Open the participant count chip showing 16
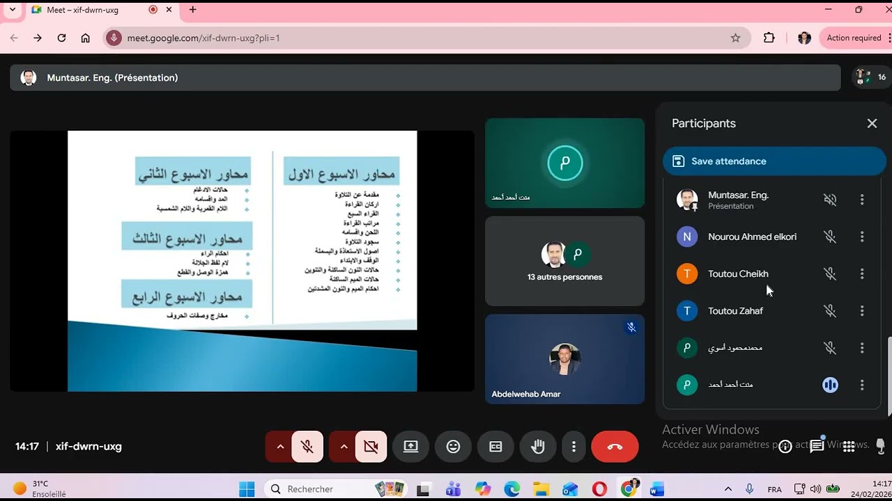 point(871,77)
